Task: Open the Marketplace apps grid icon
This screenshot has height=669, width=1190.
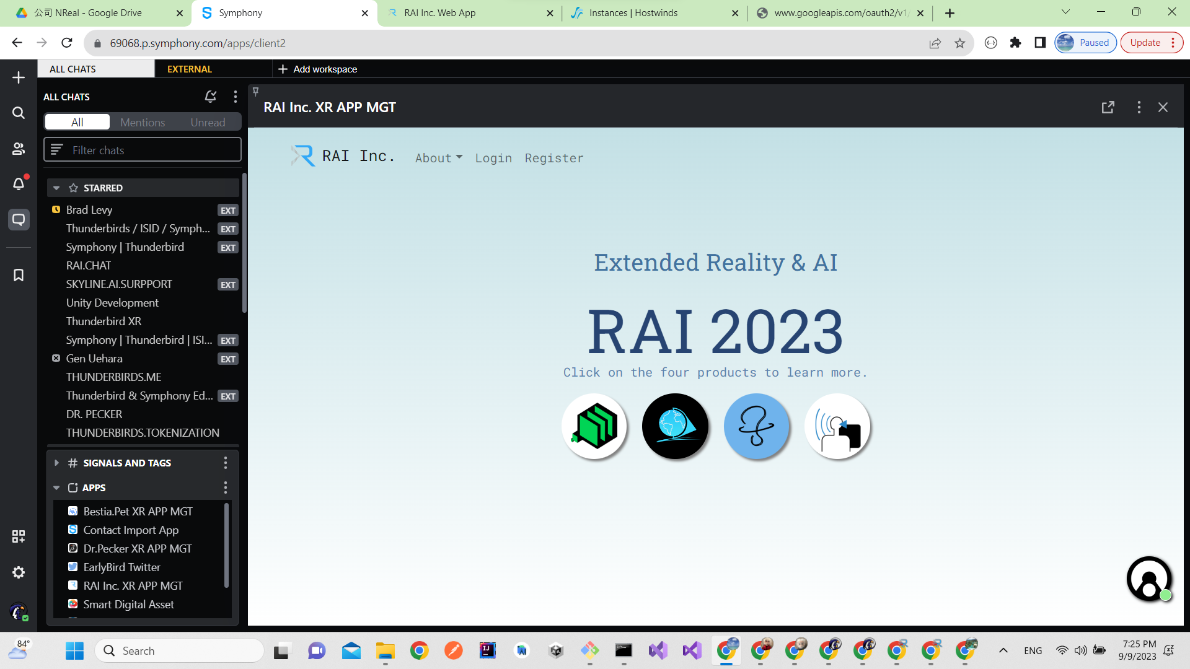Action: pyautogui.click(x=18, y=536)
